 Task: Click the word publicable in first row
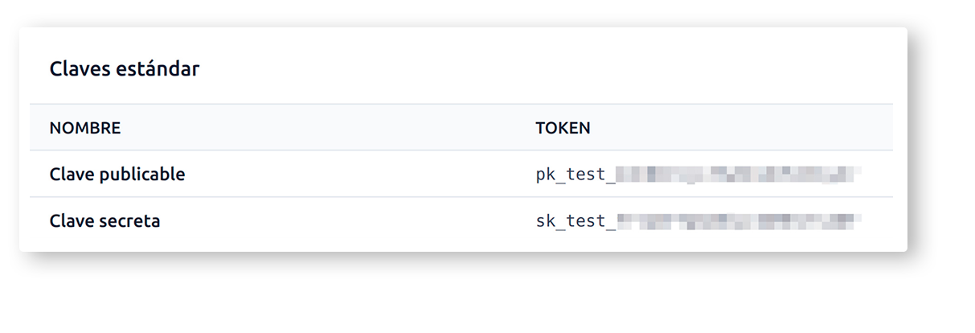tap(142, 175)
